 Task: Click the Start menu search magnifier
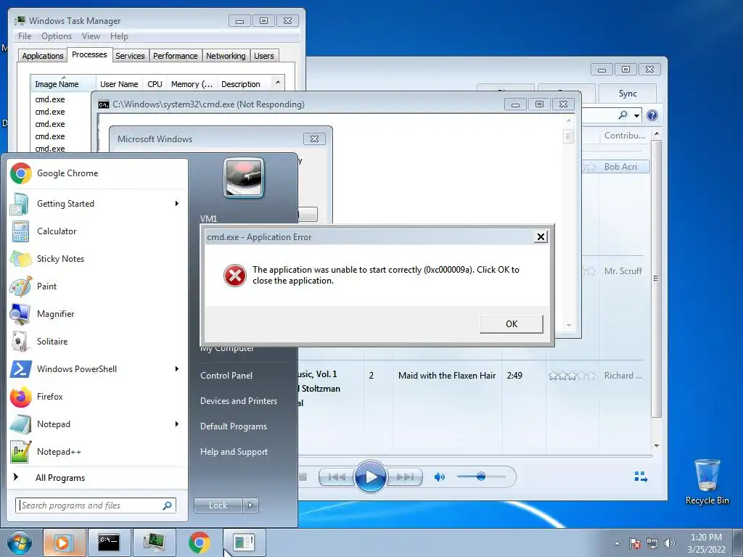click(168, 506)
